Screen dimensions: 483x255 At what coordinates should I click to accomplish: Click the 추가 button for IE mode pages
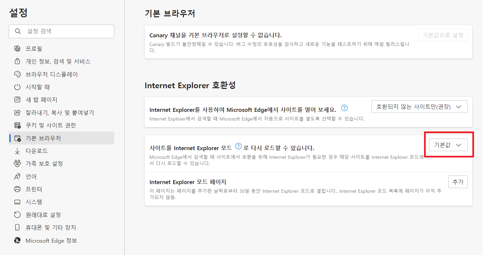click(458, 182)
